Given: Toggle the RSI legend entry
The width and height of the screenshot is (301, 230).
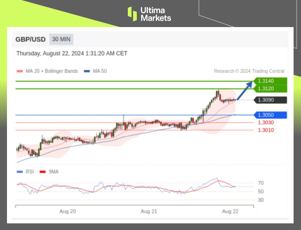Looking at the screenshot, I should click(x=27, y=172).
